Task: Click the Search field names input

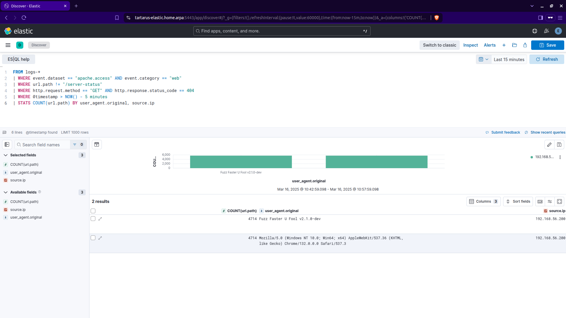Action: (x=44, y=145)
